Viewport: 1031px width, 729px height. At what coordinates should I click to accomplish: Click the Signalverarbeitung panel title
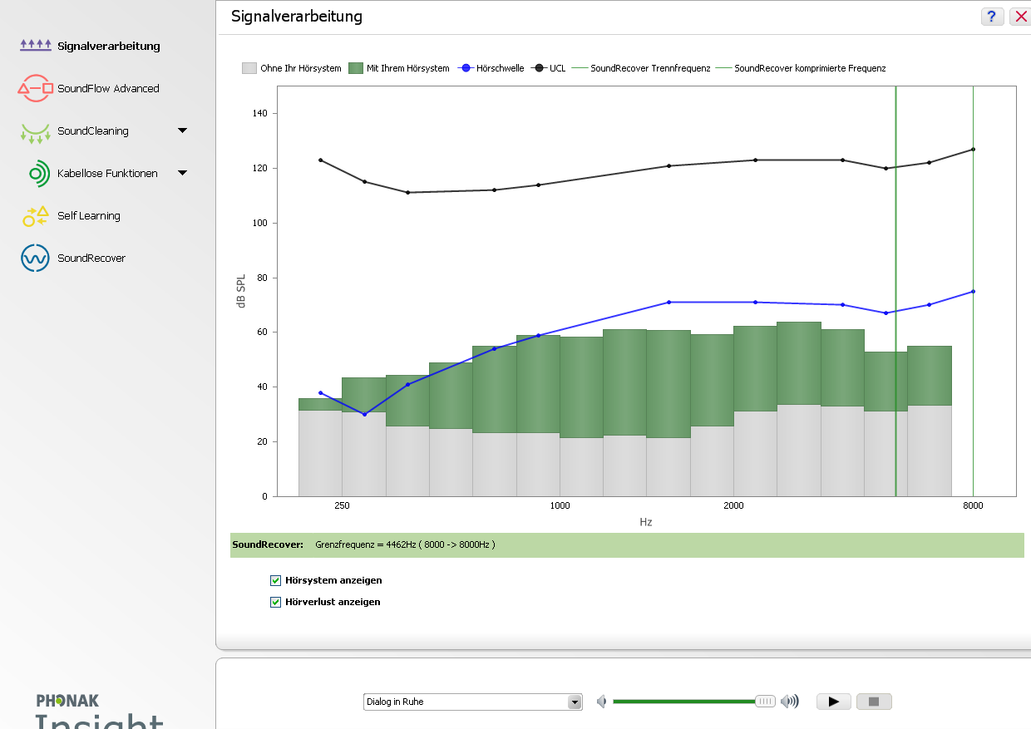pos(297,17)
